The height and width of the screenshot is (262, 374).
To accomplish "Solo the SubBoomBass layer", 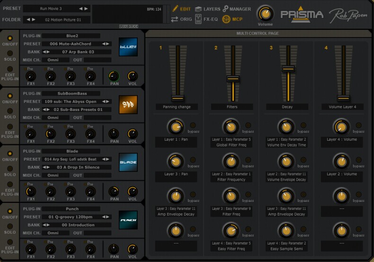I will (9, 111).
